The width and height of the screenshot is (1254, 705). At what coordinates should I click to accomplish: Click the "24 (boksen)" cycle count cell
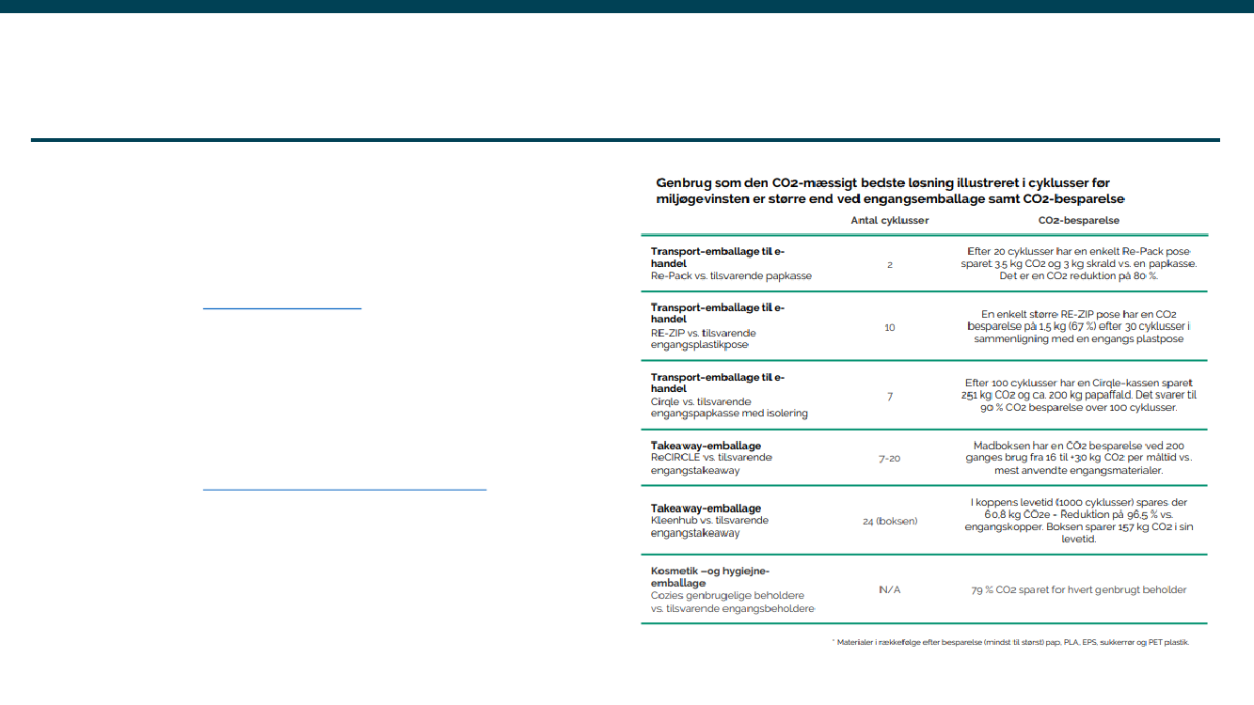tap(889, 521)
